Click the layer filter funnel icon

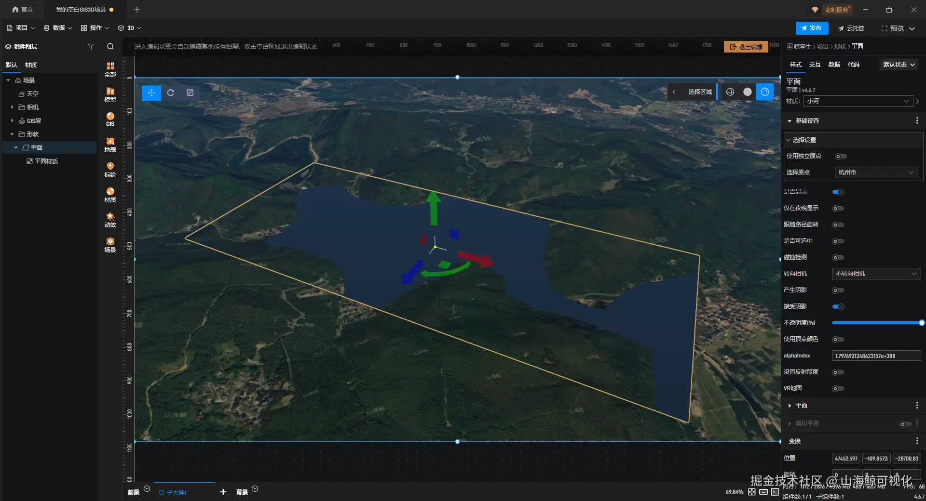(90, 47)
